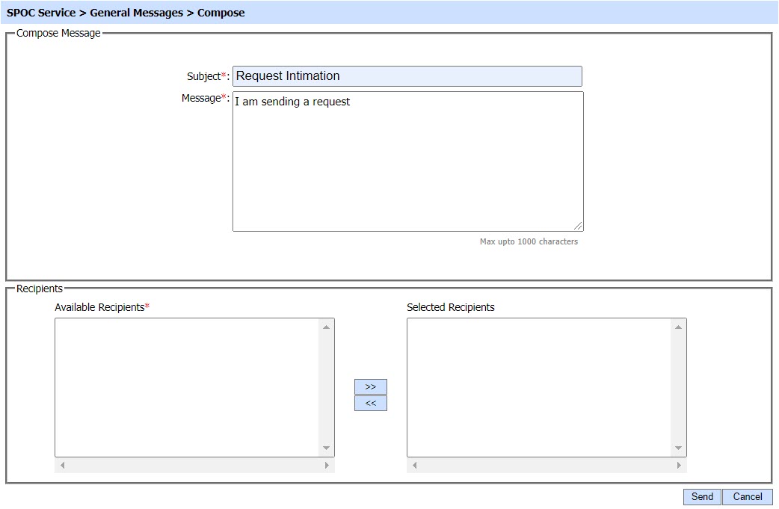Grab the Message box resize handle

(578, 226)
